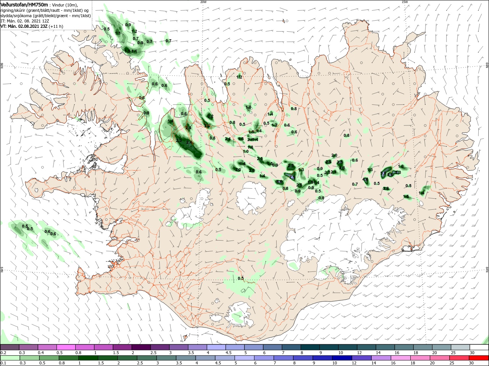Click the 0.2 label under the upper scale
Viewport: 489px width, 366px height.
tap(3, 353)
